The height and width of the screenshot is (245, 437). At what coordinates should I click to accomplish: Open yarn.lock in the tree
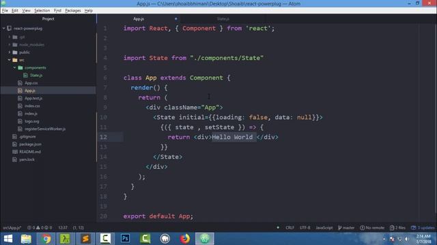click(27, 159)
